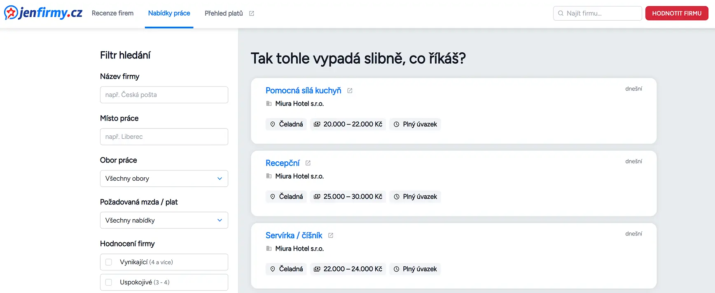This screenshot has height=293, width=715.
Task: Click the jenfirmy.cz star logo icon
Action: click(x=10, y=13)
